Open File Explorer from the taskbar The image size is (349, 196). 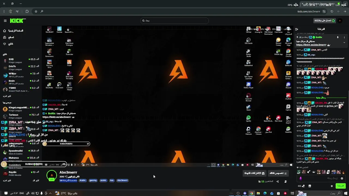(x=258, y=193)
